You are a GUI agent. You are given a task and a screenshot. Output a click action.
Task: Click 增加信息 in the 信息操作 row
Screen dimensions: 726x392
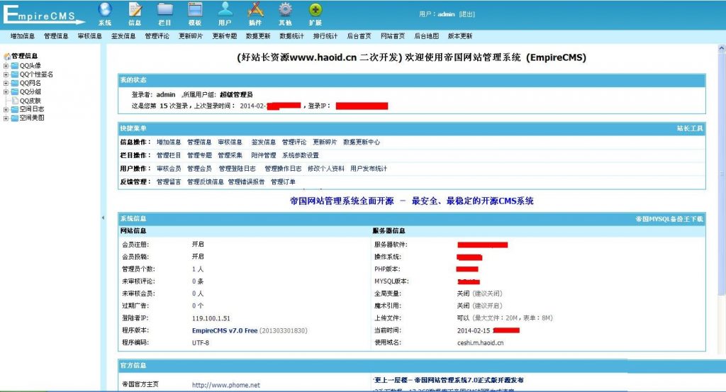[x=169, y=142]
